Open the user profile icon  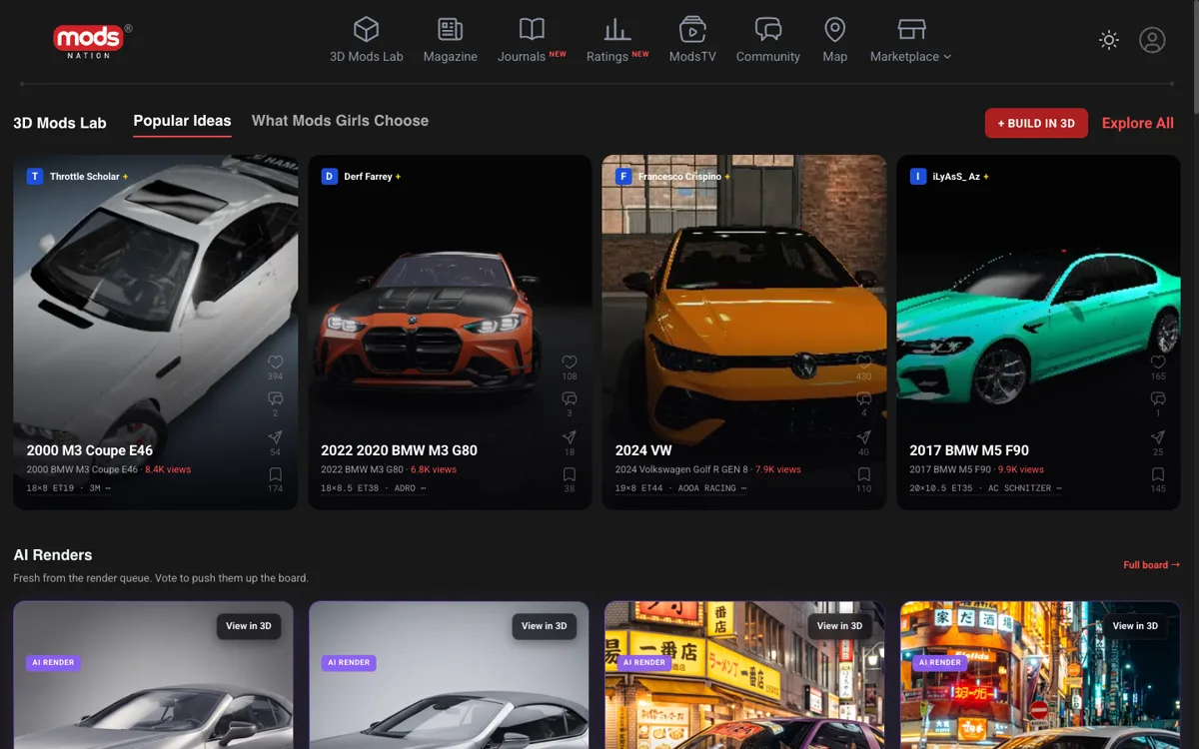(x=1152, y=40)
